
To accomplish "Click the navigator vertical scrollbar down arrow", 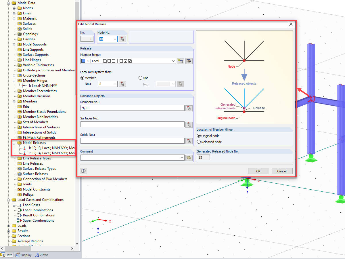I will point(77,243).
